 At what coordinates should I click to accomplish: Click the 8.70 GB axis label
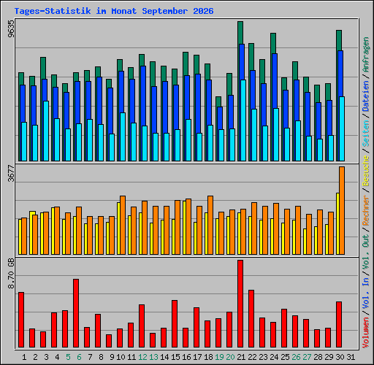tap(11, 274)
